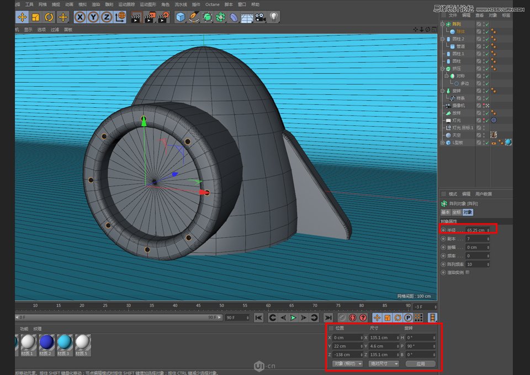Select the 材质.2 blue material thumbnail
The image size is (530, 375).
[x=47, y=341]
